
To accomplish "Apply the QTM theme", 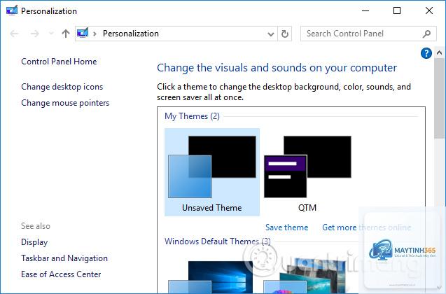I will point(307,172).
